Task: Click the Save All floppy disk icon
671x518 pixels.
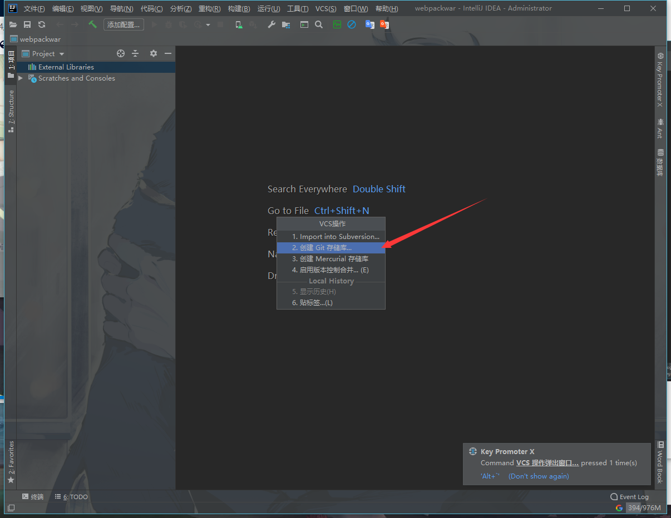Action: (x=27, y=24)
